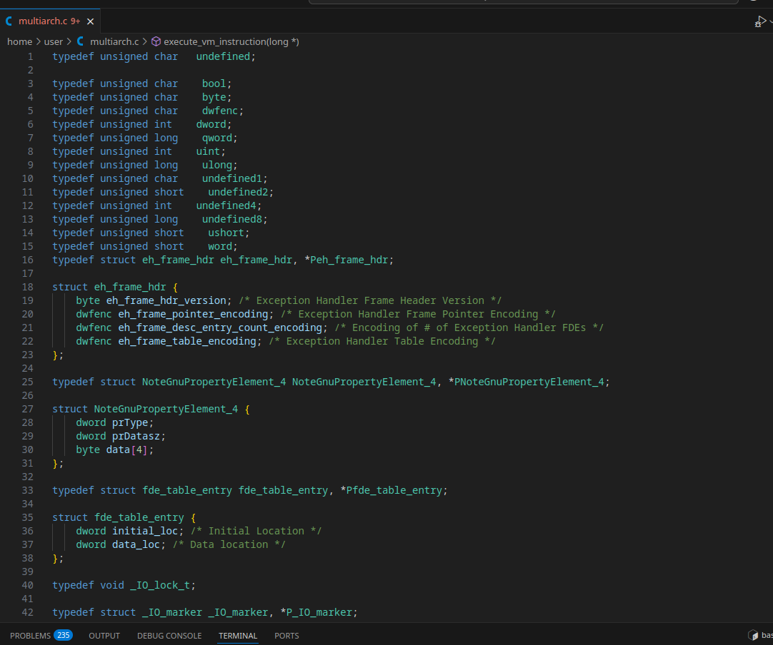Switch to the OUTPUT panel tab
The image size is (773, 645).
point(104,636)
